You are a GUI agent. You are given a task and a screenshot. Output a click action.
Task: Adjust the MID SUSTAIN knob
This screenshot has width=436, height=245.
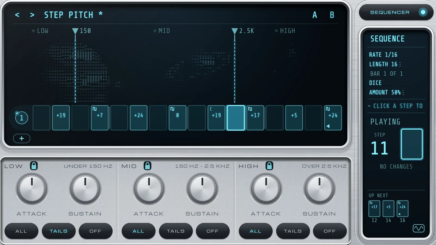[x=202, y=189]
